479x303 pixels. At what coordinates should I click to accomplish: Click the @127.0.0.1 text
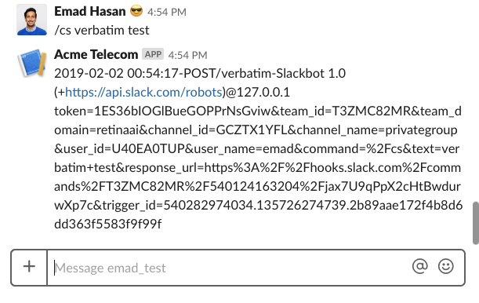pos(258,92)
